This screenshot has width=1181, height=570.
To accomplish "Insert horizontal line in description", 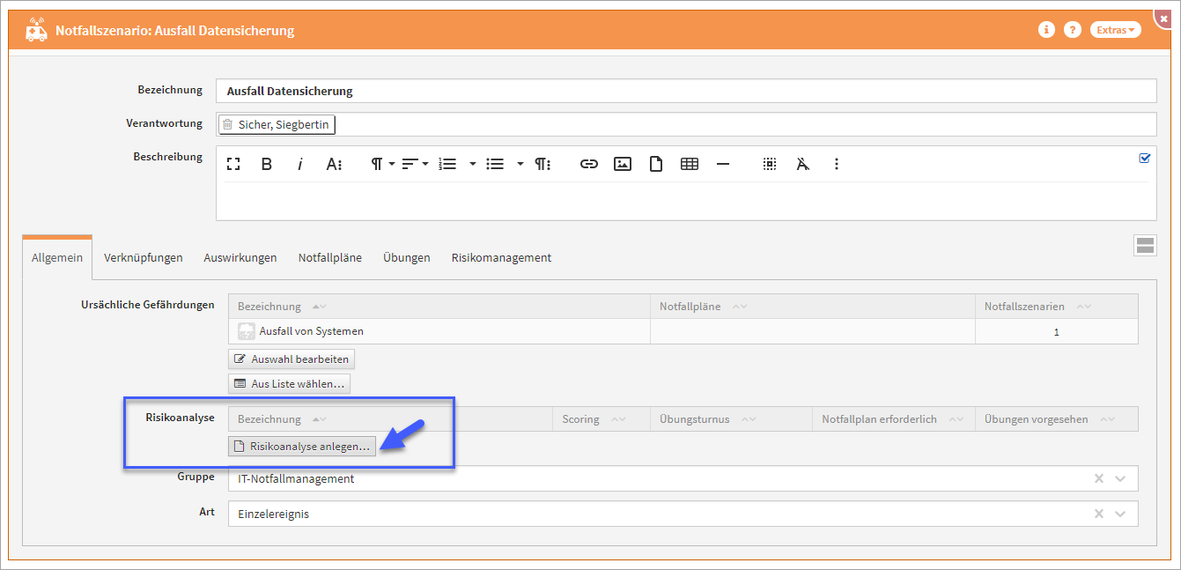I will [x=723, y=164].
